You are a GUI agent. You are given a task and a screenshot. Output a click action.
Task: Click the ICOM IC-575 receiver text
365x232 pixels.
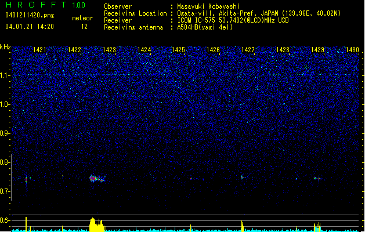(x=233, y=20)
